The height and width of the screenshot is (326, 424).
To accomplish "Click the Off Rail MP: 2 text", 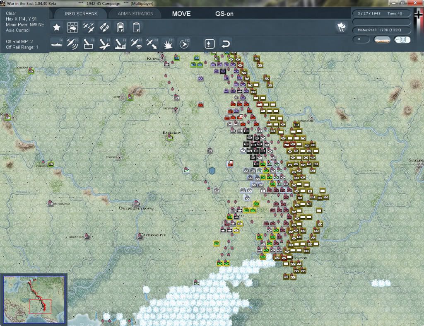I will click(19, 41).
